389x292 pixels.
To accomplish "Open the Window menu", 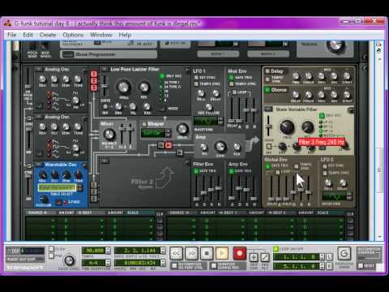I will (x=101, y=35).
